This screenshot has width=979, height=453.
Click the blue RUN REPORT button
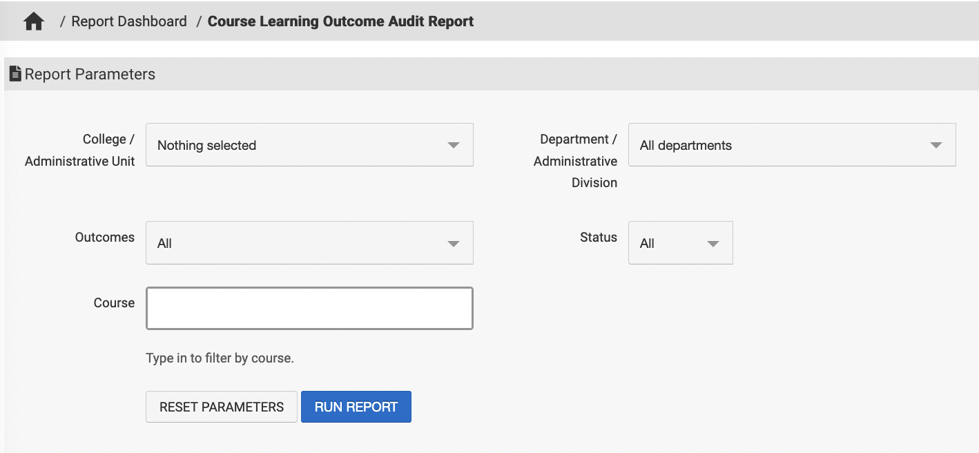[356, 407]
